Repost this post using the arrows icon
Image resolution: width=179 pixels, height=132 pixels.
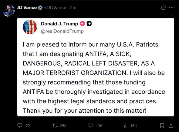click(55, 126)
